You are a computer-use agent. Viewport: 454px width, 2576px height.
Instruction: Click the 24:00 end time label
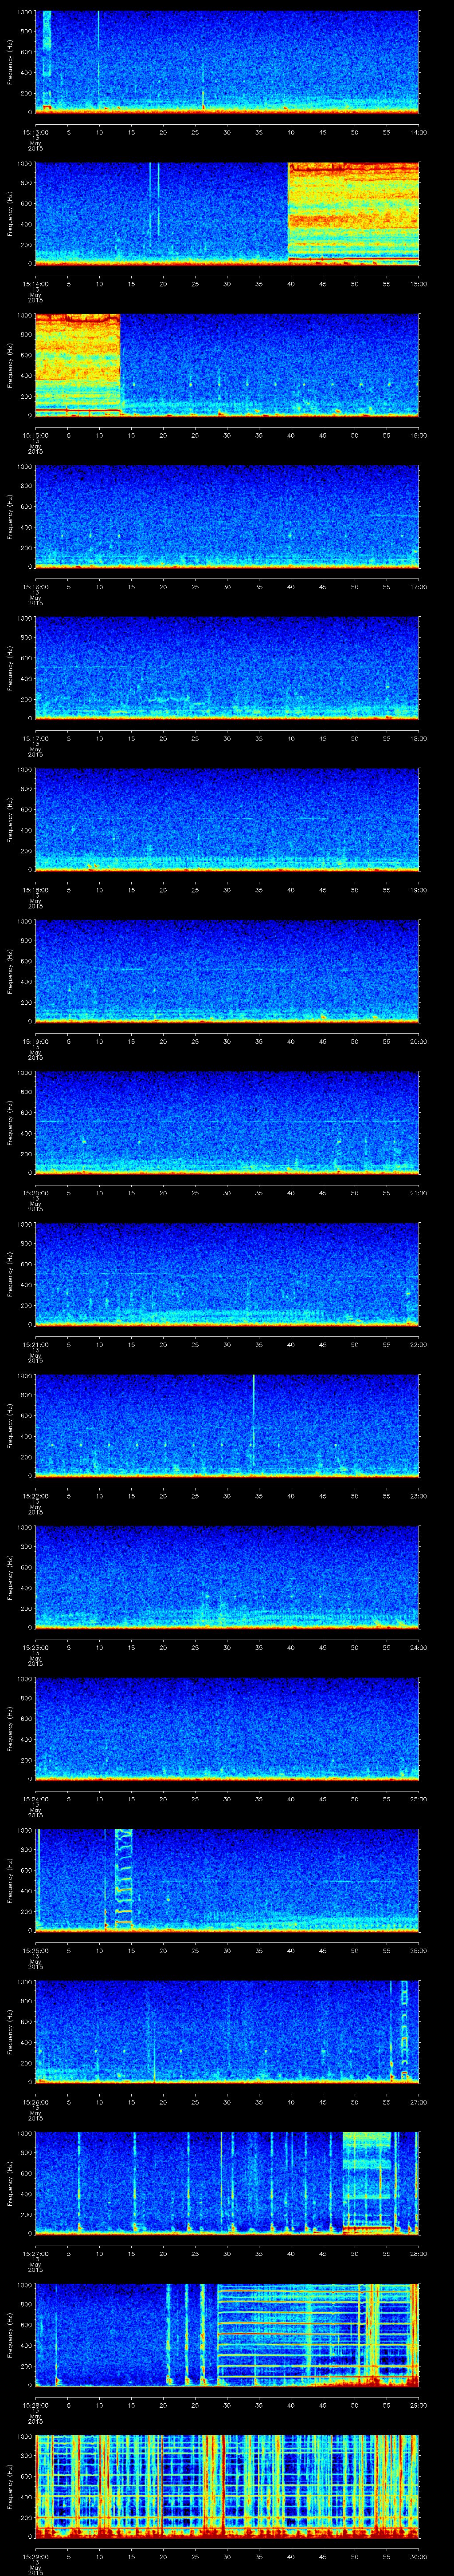click(418, 1647)
